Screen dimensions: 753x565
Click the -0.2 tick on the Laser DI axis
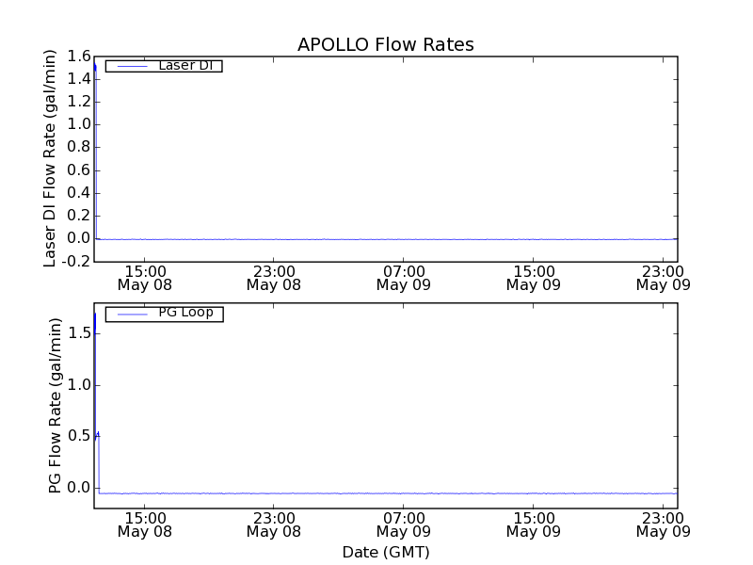76,262
